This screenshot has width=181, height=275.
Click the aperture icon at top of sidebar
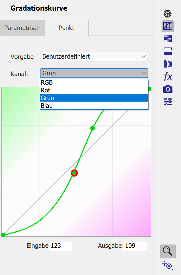(x=168, y=13)
